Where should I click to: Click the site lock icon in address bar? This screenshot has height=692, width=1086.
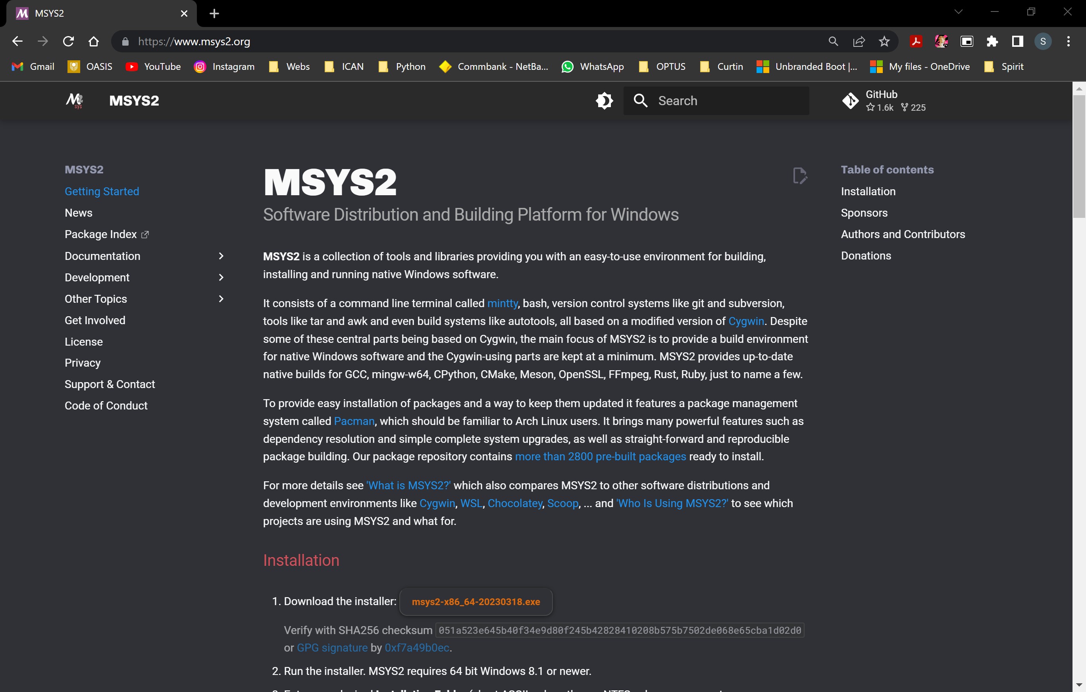pyautogui.click(x=125, y=42)
